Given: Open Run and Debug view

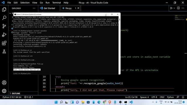Looking at the screenshot, I should (x=4, y=35).
